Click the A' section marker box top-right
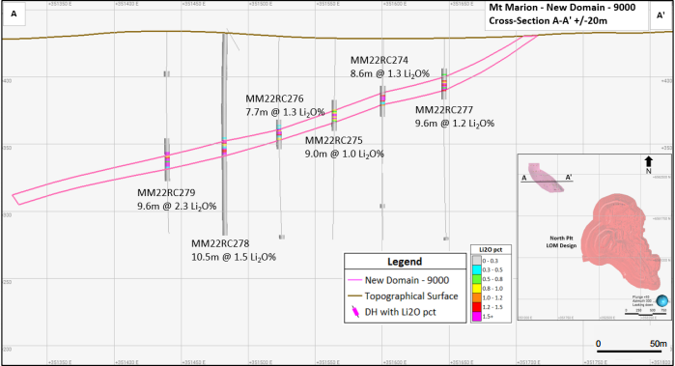 (661, 15)
